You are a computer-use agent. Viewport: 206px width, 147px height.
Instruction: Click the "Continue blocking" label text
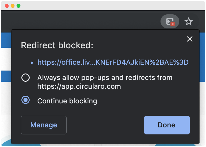(x=67, y=101)
